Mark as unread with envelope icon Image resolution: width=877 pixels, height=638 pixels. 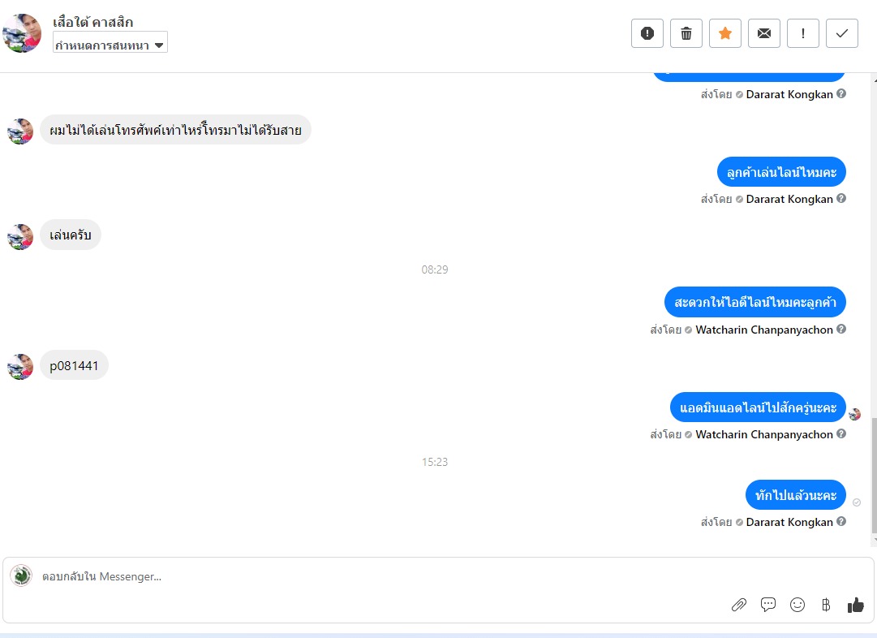point(764,33)
